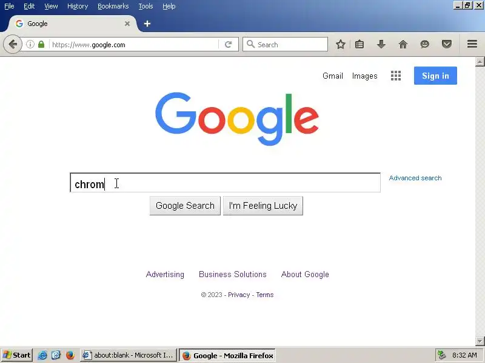The width and height of the screenshot is (485, 363).
Task: Open the Tools menu
Action: pos(145,6)
